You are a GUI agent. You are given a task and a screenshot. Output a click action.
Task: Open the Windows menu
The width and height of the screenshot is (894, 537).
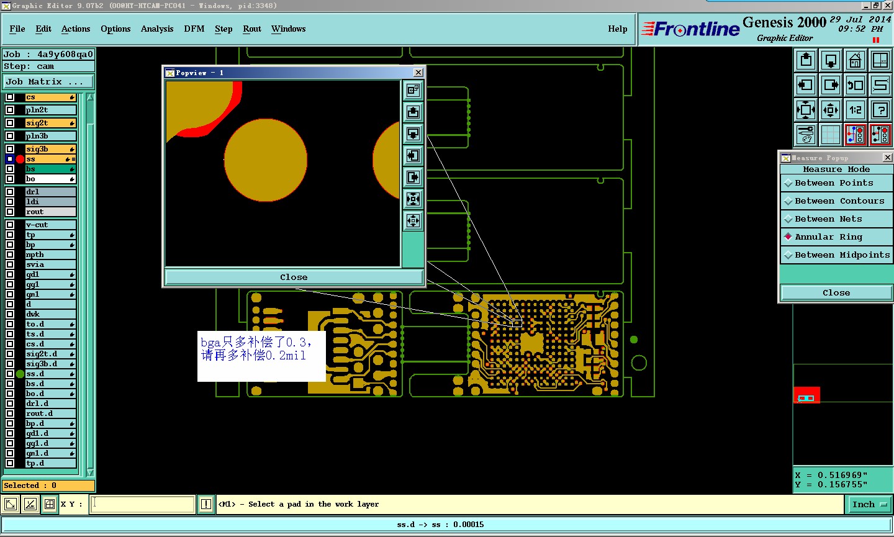click(289, 29)
